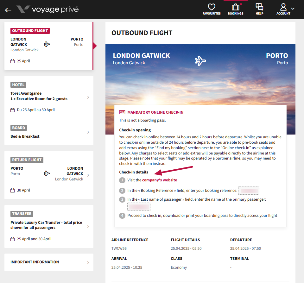Expand the Important Information section

(x=49, y=262)
